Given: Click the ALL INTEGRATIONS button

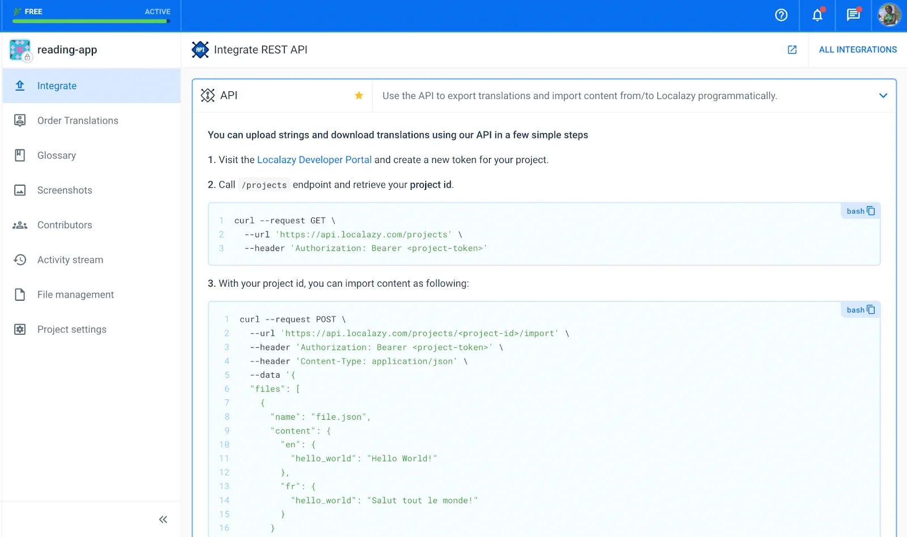Looking at the screenshot, I should pos(857,50).
